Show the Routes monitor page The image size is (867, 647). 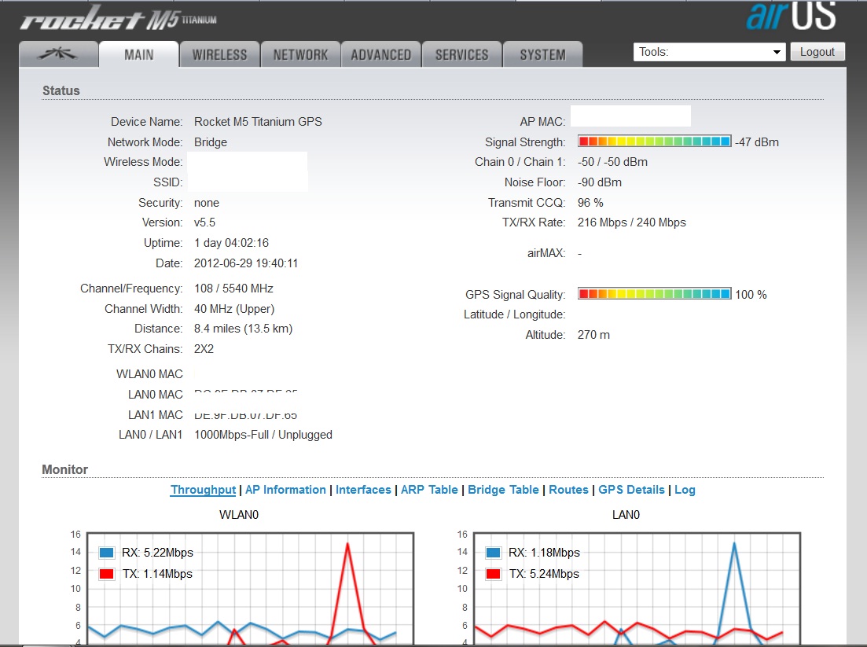[x=568, y=490]
